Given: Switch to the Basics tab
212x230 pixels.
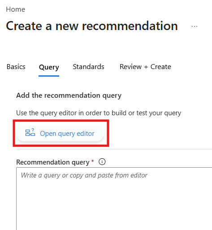Looking at the screenshot, I should 16,67.
